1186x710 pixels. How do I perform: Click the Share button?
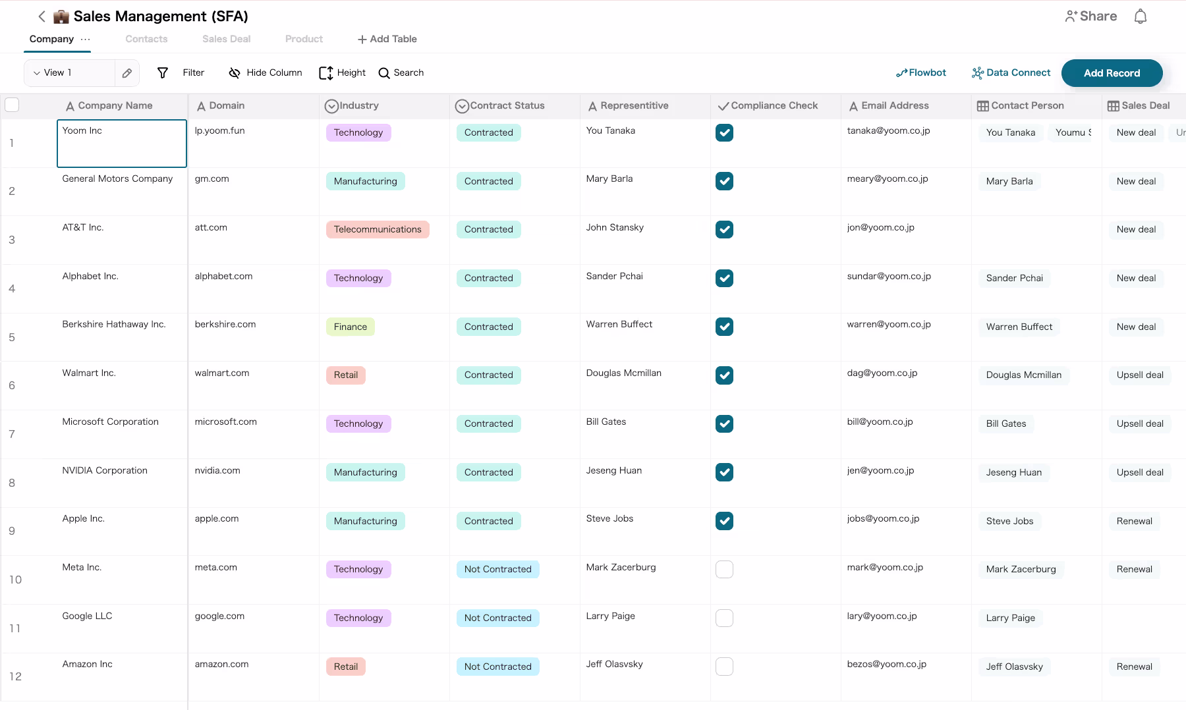pos(1090,16)
